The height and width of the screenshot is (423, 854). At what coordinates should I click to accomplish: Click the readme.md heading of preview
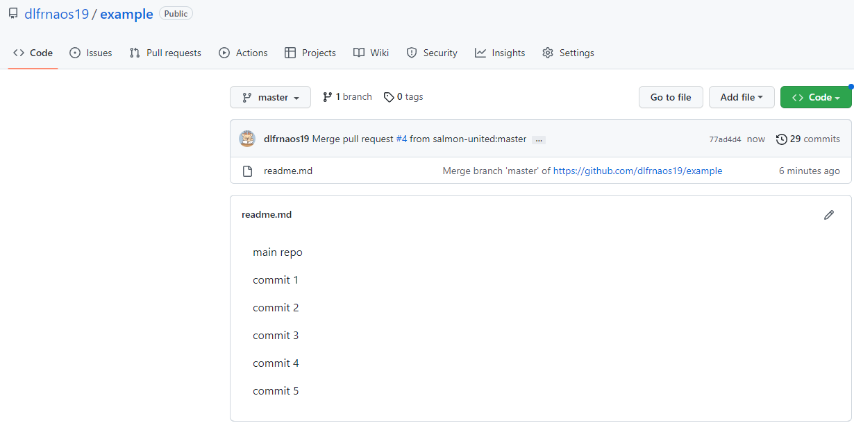267,214
